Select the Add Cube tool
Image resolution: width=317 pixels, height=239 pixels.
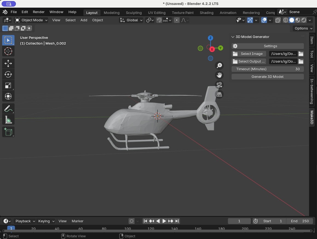point(8,132)
